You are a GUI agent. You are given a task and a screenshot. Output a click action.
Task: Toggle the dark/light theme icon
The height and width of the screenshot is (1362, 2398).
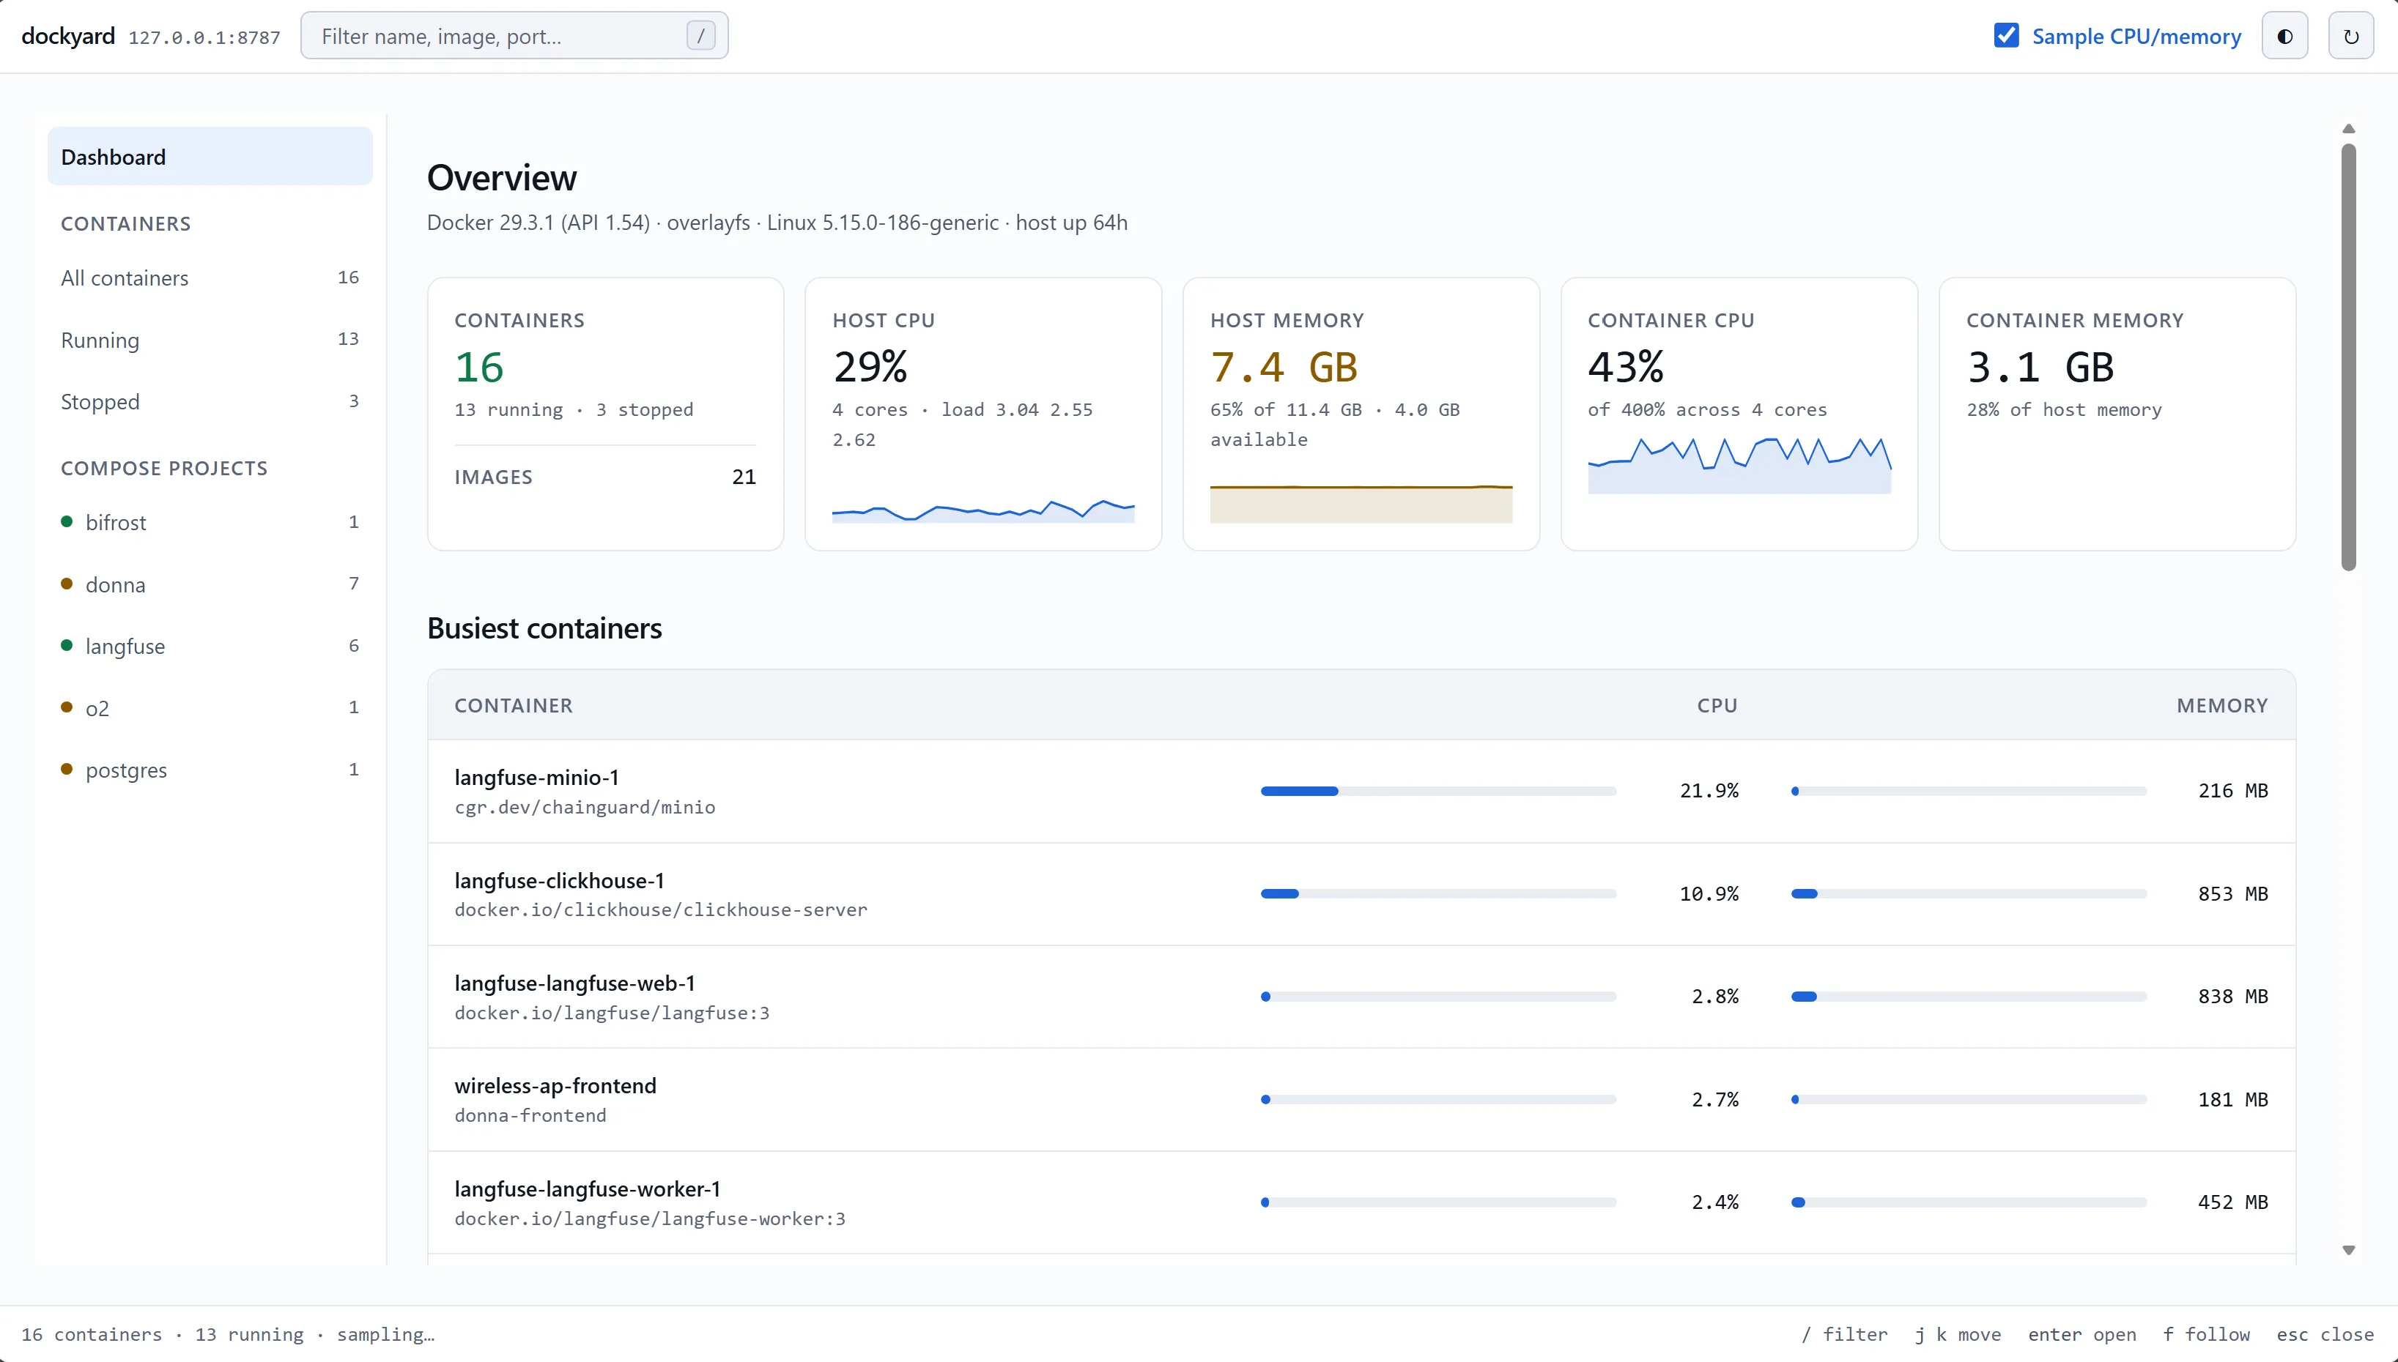pyautogui.click(x=2284, y=37)
